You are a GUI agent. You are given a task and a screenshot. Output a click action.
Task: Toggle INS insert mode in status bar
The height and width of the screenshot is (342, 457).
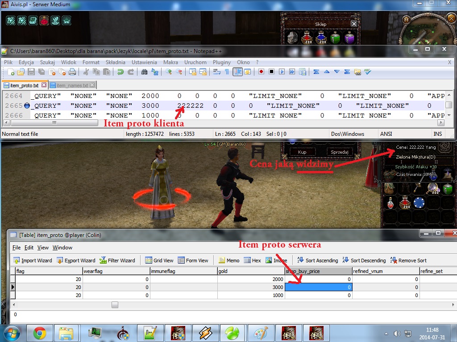click(x=438, y=134)
